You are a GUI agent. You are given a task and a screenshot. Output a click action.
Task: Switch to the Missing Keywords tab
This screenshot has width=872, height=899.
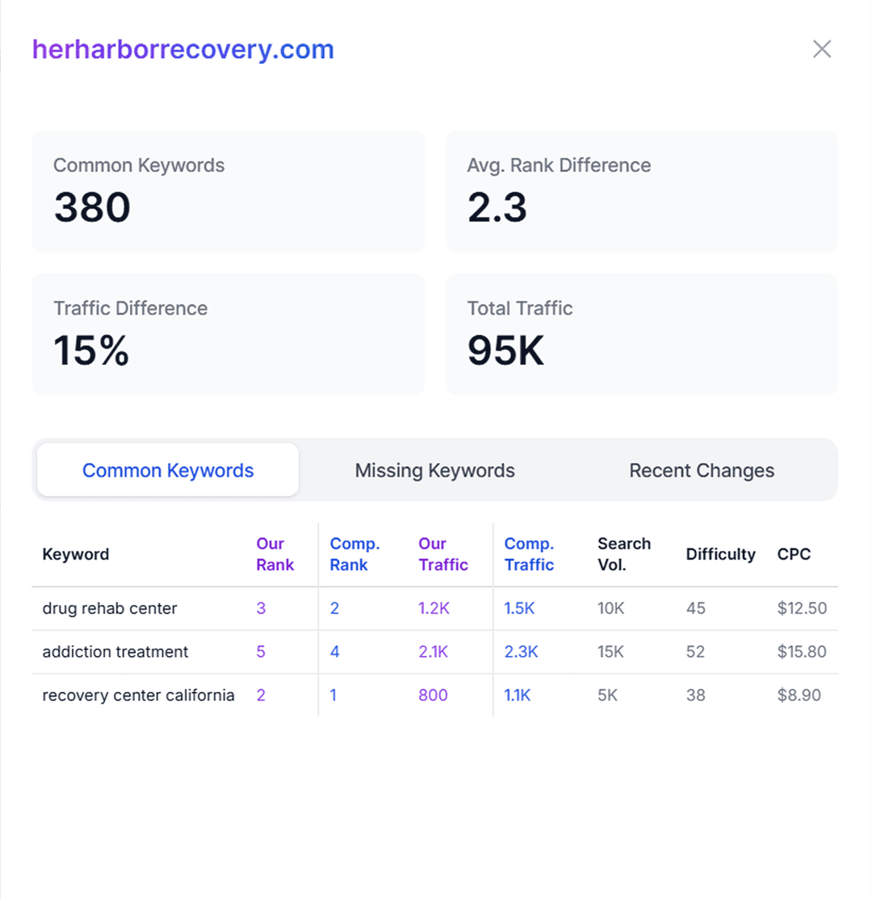[x=434, y=470]
